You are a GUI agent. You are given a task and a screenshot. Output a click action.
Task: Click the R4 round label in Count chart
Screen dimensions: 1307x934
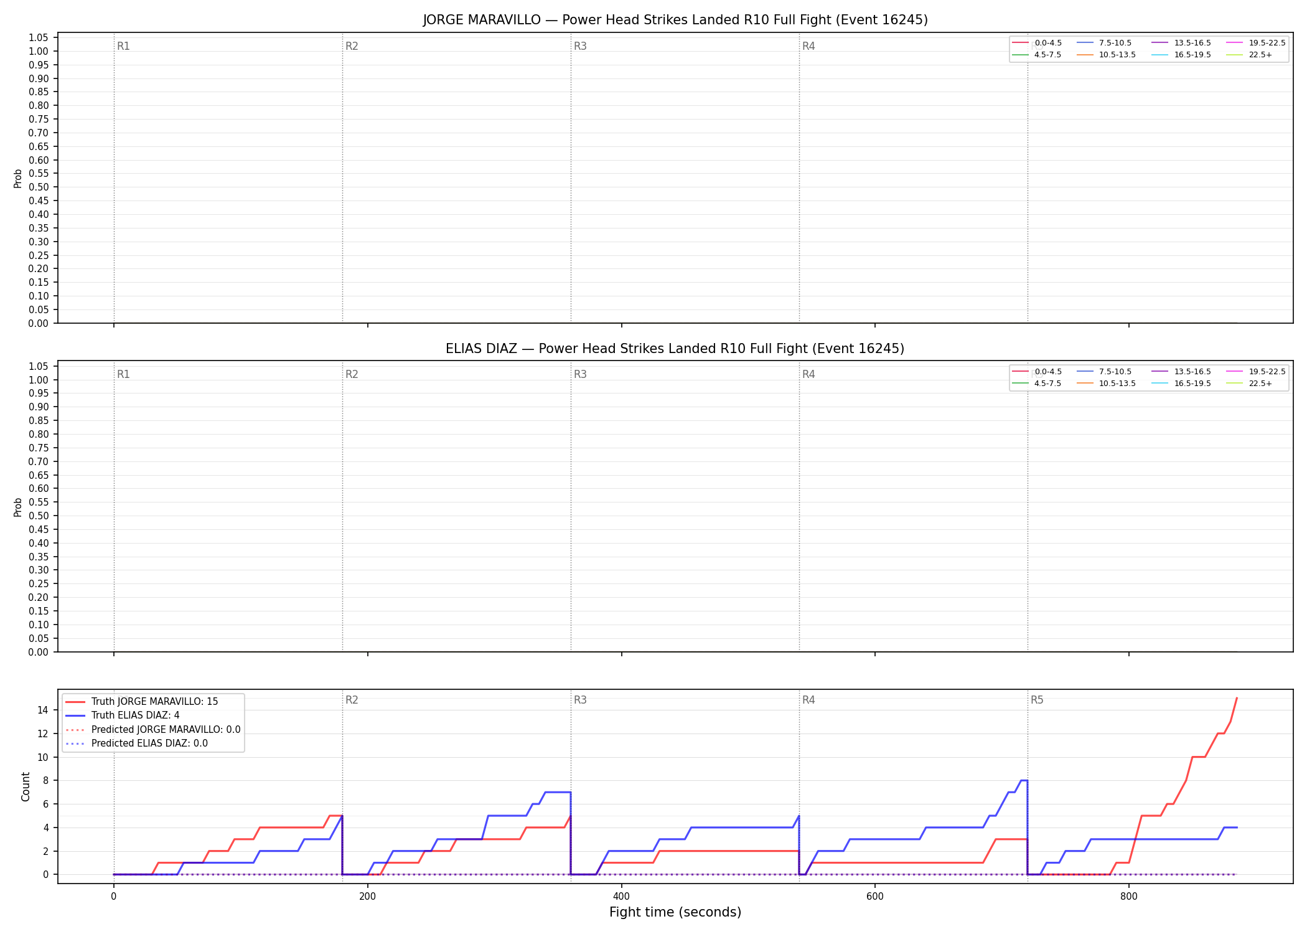808,700
